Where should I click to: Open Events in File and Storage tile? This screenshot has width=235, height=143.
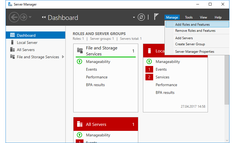[x=92, y=69]
